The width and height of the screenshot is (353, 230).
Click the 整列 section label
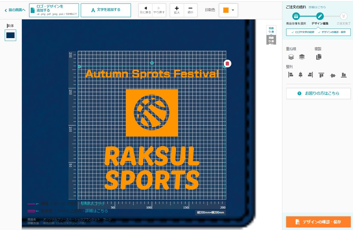pos(289,67)
